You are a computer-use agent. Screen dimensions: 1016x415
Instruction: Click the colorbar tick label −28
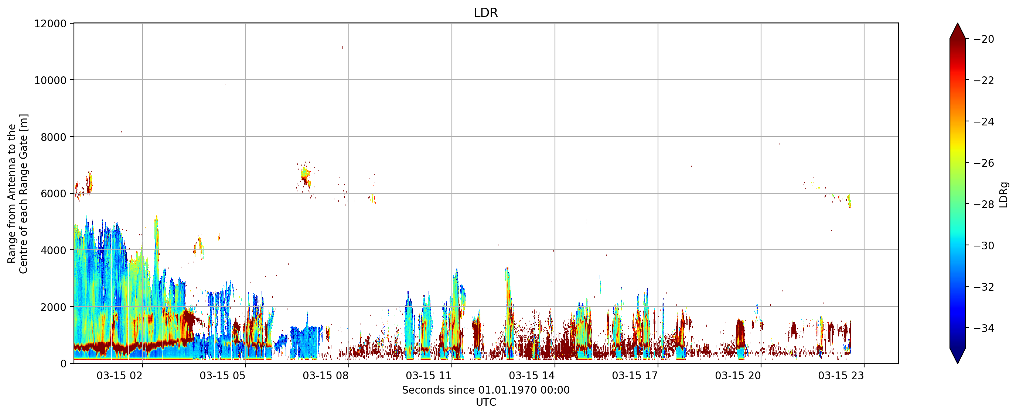[x=983, y=204]
